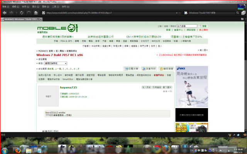
Task: Open the Tools menu (T)
Action: coord(56,7)
